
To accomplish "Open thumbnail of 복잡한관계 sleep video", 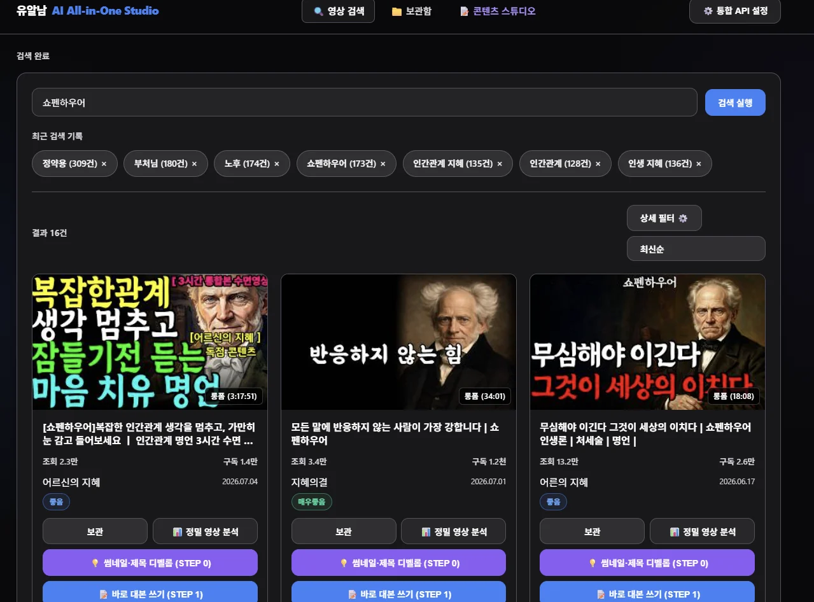I will coord(150,342).
